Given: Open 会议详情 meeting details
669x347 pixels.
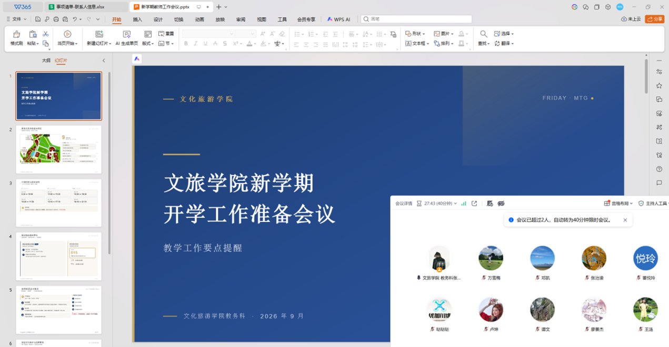Looking at the screenshot, I should 404,203.
